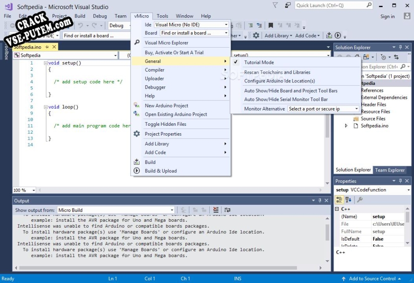Click the Property Pages wrench icon
Screen dimensions: 414x283
point(359,200)
